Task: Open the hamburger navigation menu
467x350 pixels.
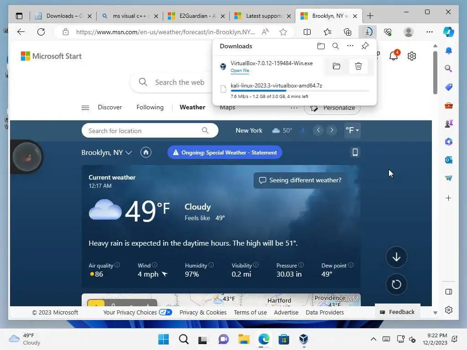Action: (85, 108)
